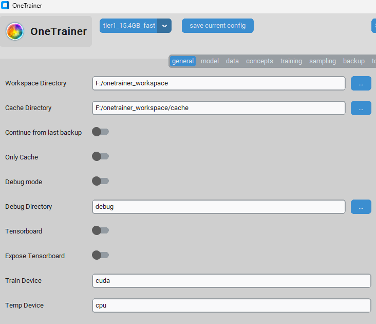
Task: Click the OneTrainer title bar app icon
Action: 5,5
